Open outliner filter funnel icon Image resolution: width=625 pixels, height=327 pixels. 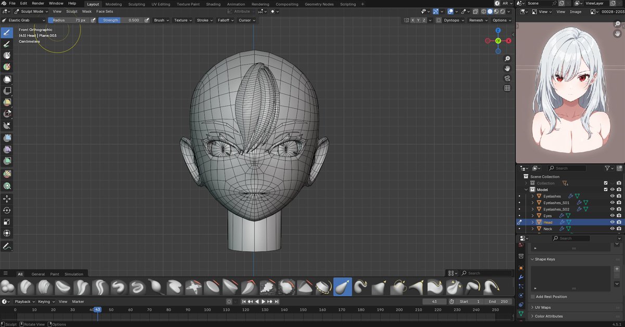pos(607,168)
